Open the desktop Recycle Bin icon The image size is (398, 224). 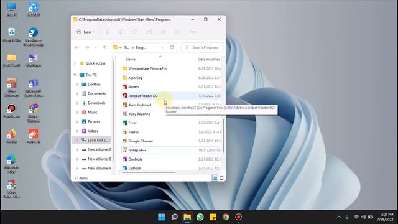pyautogui.click(x=11, y=35)
